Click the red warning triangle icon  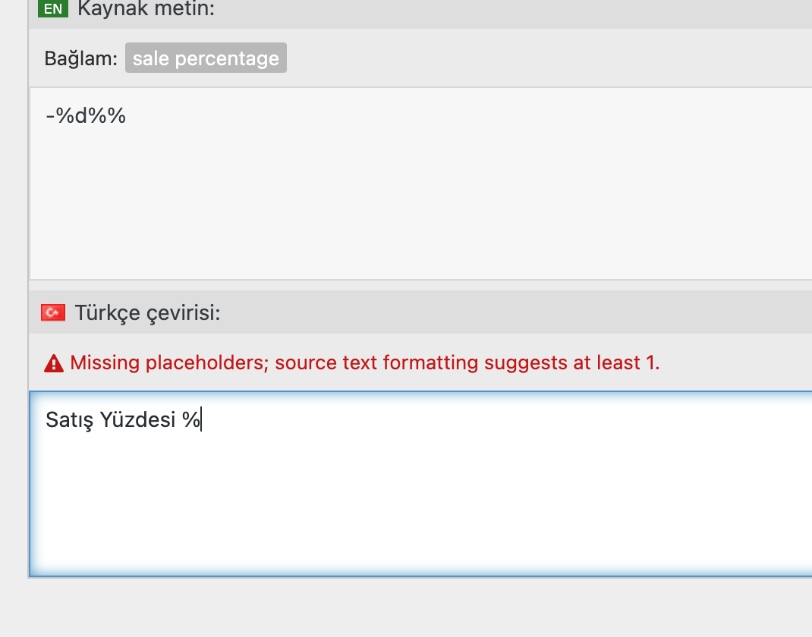click(x=54, y=363)
